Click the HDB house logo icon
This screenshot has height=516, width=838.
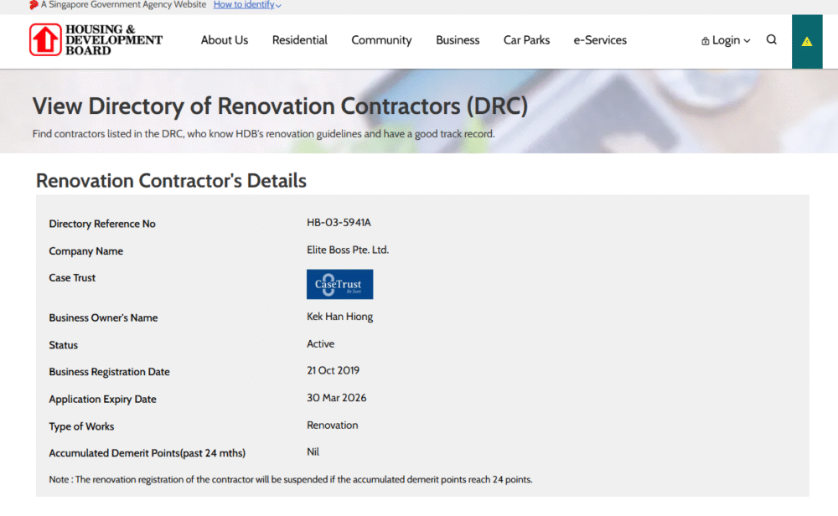pos(45,39)
